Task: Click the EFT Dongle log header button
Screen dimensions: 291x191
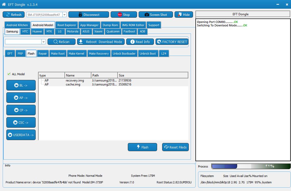Action: pyautogui.click(x=243, y=14)
